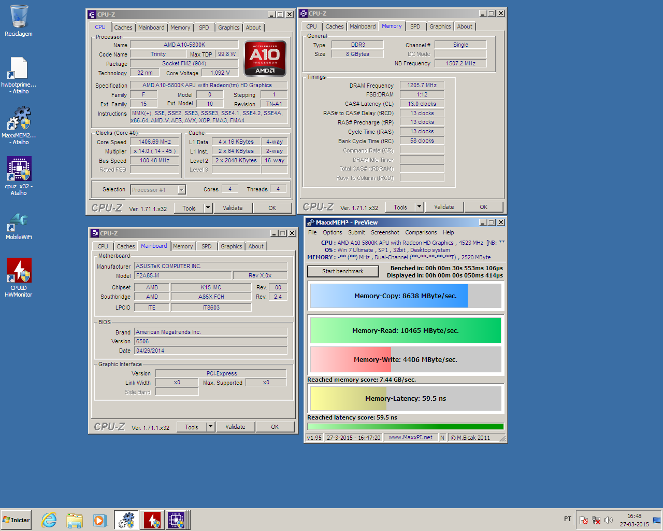Screen dimensions: 663x531
Task: Click the DRAM Frequency 1205.7 MHz value
Action: [422, 85]
